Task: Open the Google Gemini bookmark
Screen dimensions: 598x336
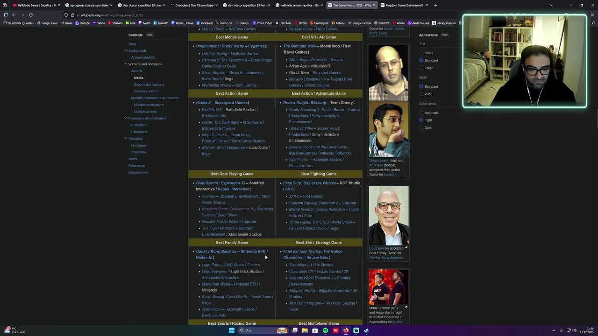Action: click(359, 23)
